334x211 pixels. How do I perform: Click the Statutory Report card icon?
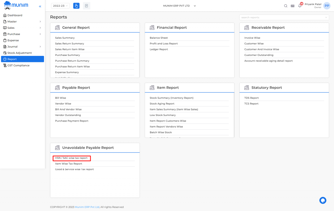tap(247, 88)
